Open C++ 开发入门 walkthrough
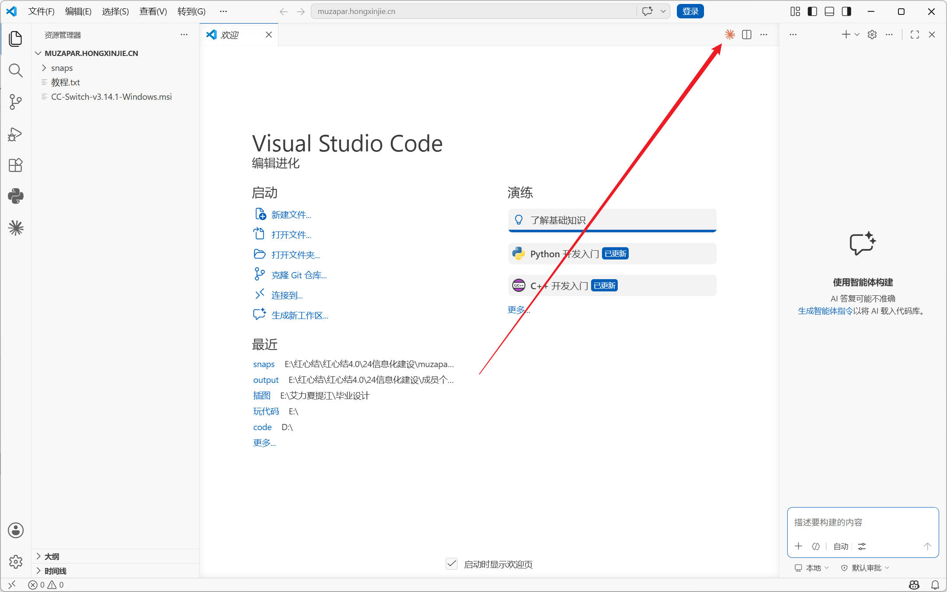Image resolution: width=947 pixels, height=592 pixels. coord(612,286)
